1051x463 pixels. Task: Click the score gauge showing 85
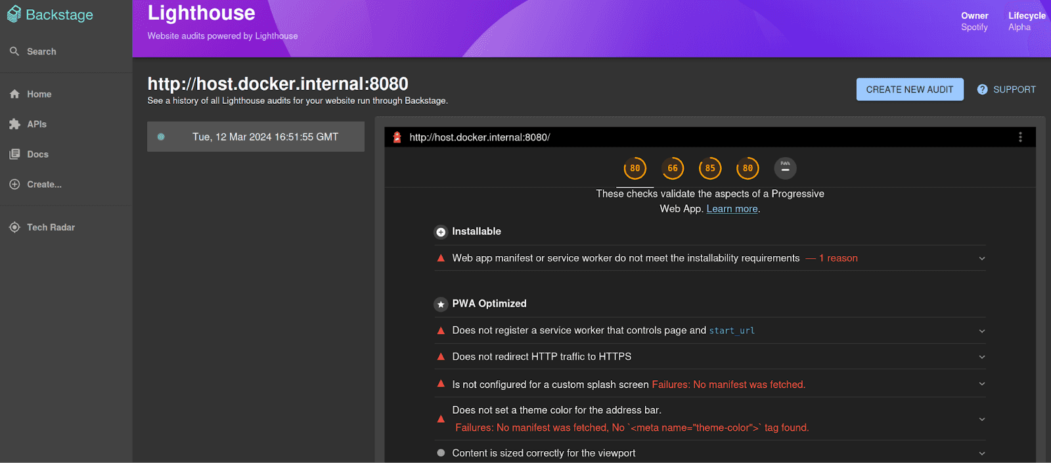click(710, 168)
